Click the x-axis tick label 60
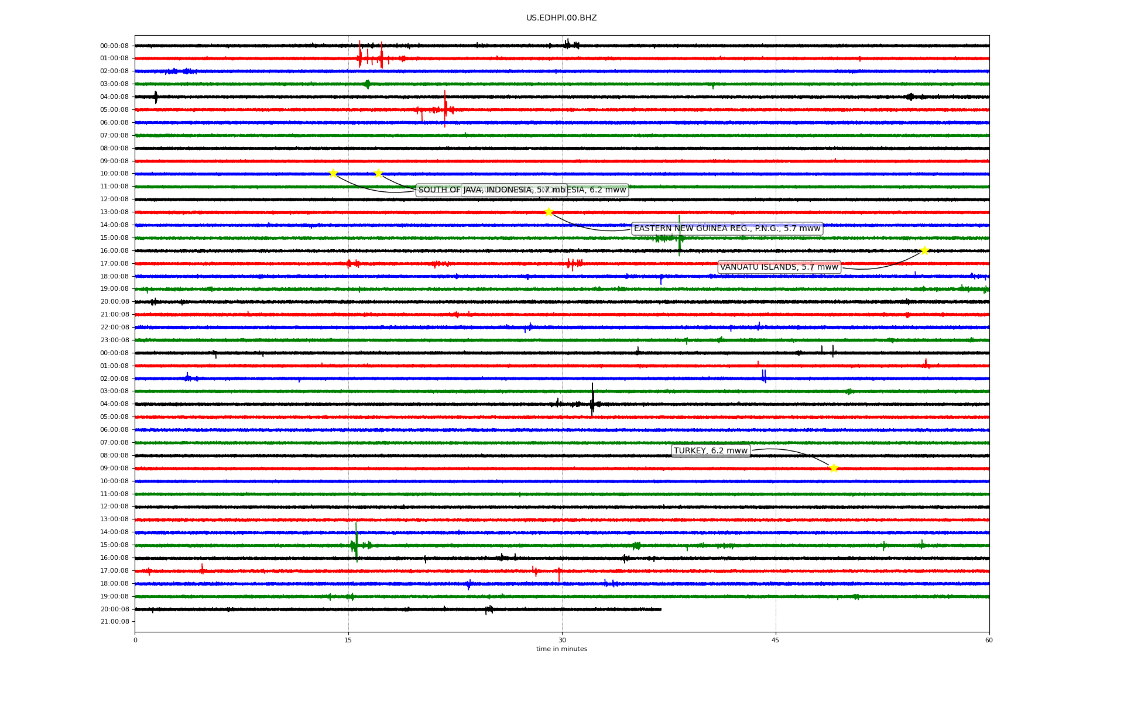1124x702 pixels. coord(989,640)
